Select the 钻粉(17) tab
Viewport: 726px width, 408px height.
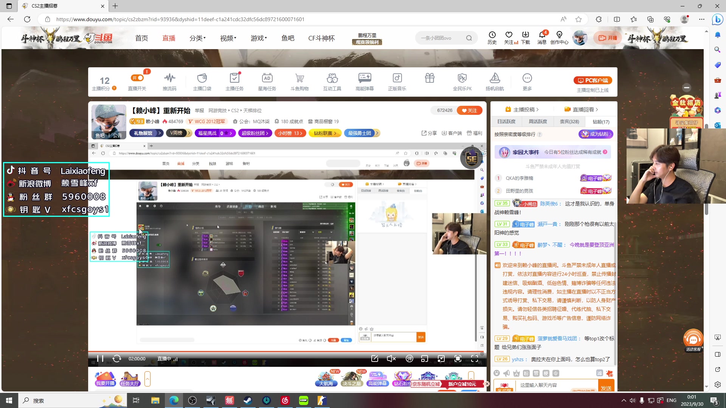[601, 122]
